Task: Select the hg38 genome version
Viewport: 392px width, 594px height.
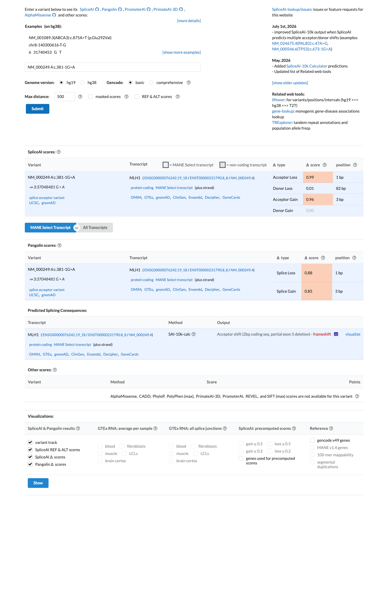Action: pos(82,83)
